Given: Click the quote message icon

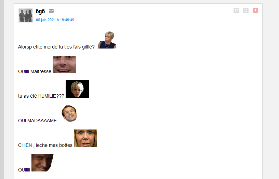Looking at the screenshot, I should 236,11.
